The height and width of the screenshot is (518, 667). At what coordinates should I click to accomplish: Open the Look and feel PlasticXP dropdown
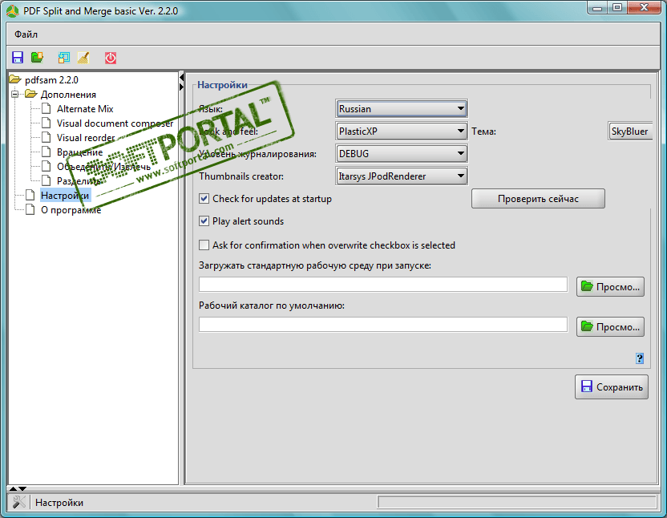point(401,131)
